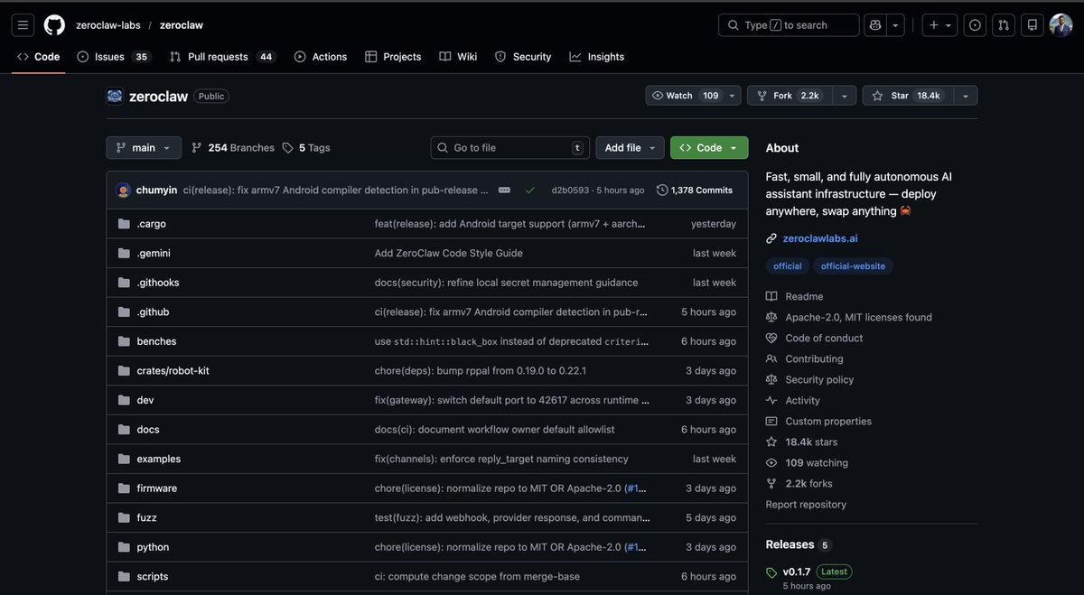
Task: Click the tag icon beside v0.1.7 release
Action: 771,572
